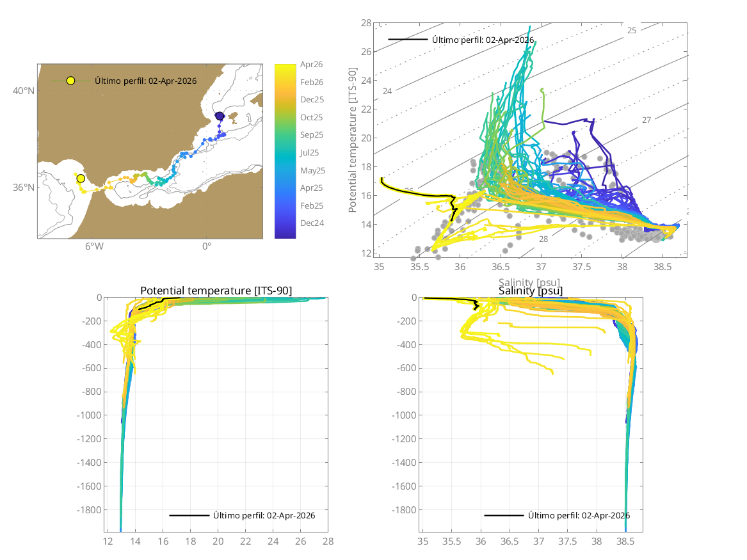This screenshot has height=560, width=747.
Task: Click the black legend line in the temperature profile plot
Action: (x=189, y=515)
